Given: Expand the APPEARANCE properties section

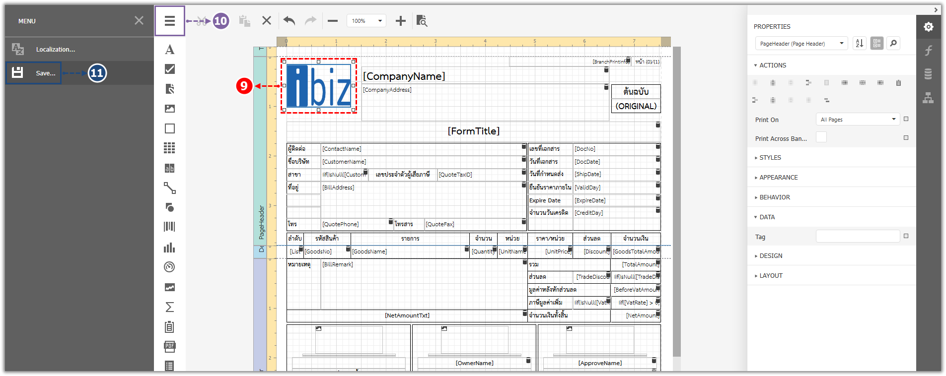Looking at the screenshot, I should point(778,177).
